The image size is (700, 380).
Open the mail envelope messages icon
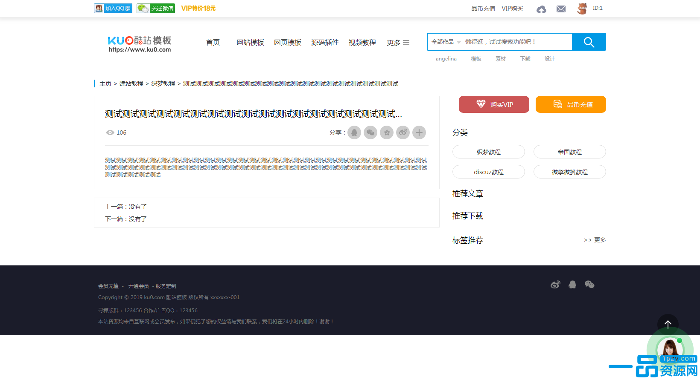coord(561,9)
